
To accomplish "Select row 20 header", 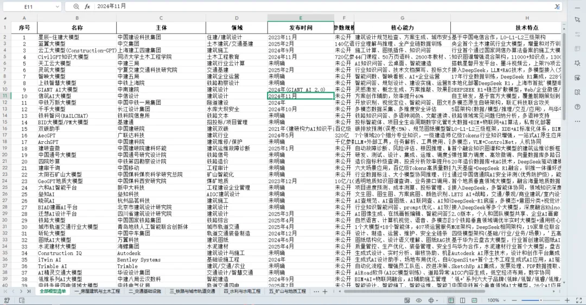I will [5, 155].
